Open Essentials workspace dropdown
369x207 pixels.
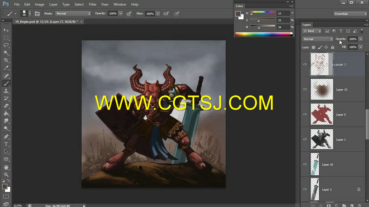point(350,14)
